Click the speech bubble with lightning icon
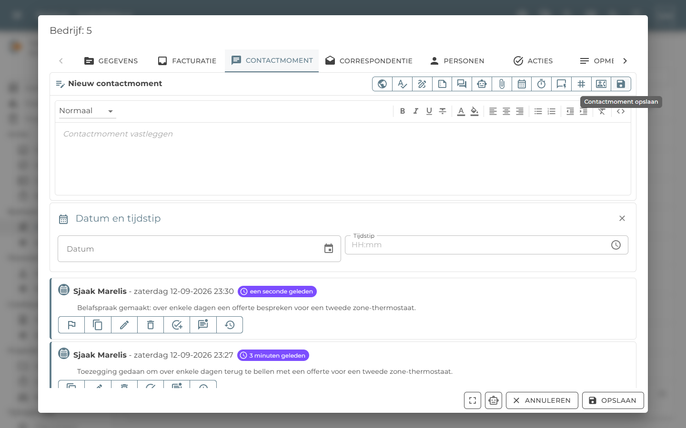Viewport: 686px width, 428px height. [x=561, y=84]
